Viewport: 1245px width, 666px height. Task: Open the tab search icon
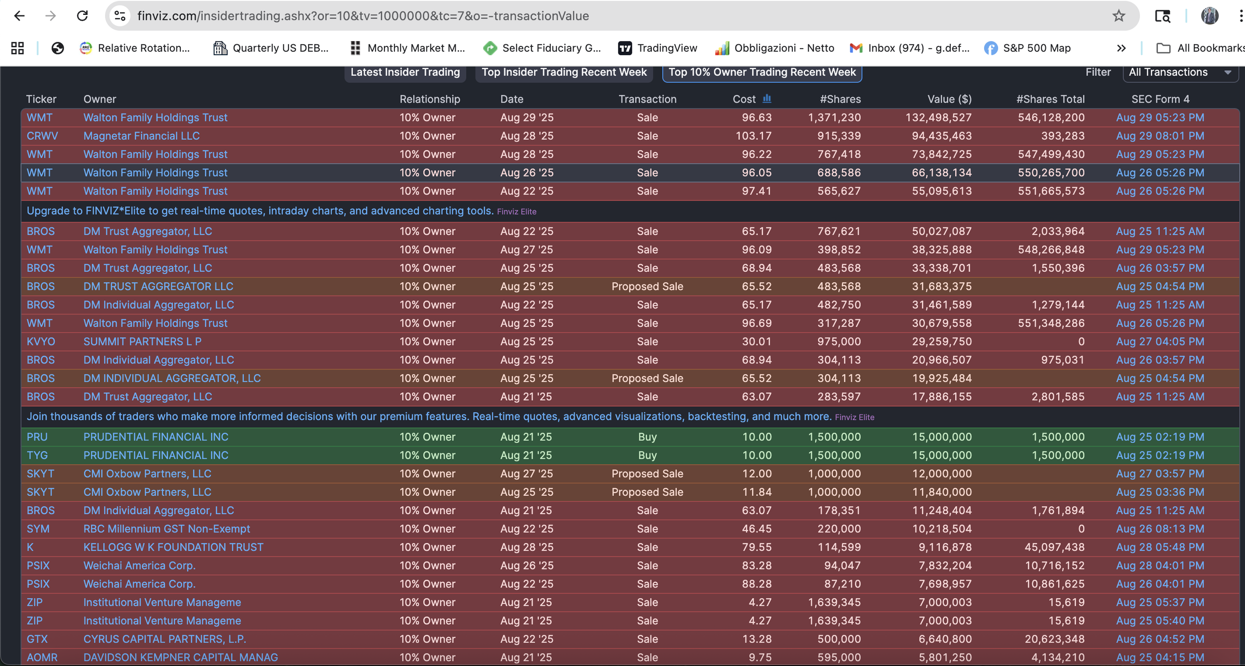point(1162,16)
